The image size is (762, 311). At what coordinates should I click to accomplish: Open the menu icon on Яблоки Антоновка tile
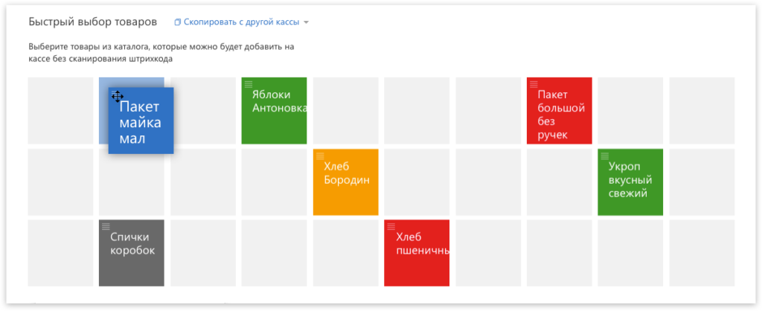249,85
